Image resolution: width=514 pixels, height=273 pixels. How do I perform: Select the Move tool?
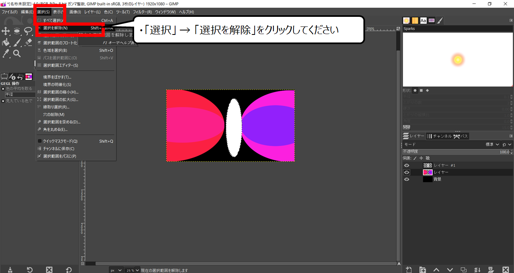click(x=6, y=31)
